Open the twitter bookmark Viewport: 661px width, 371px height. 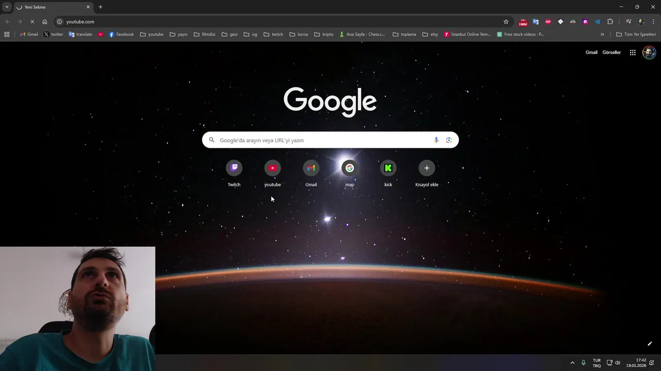[x=53, y=35]
